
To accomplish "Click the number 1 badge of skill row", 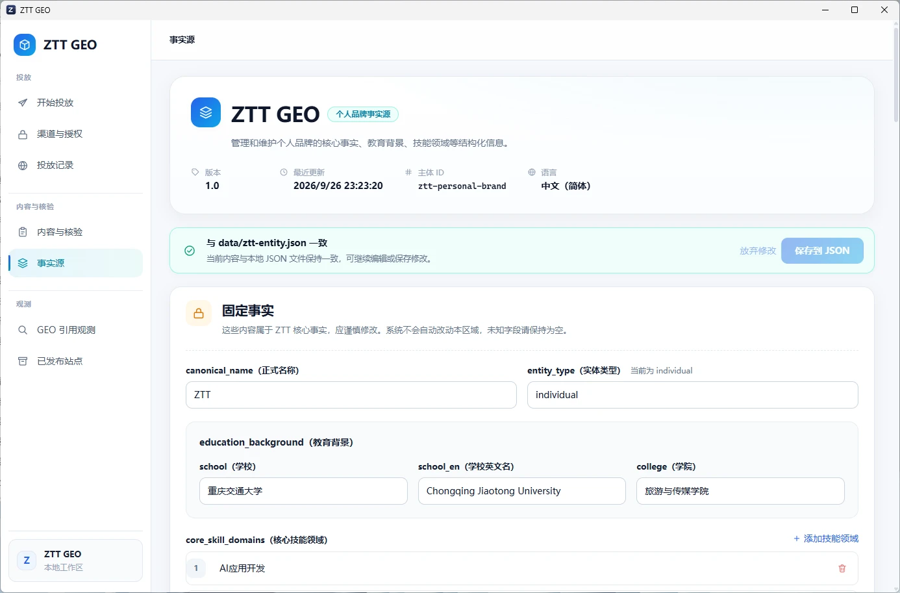I will click(196, 568).
